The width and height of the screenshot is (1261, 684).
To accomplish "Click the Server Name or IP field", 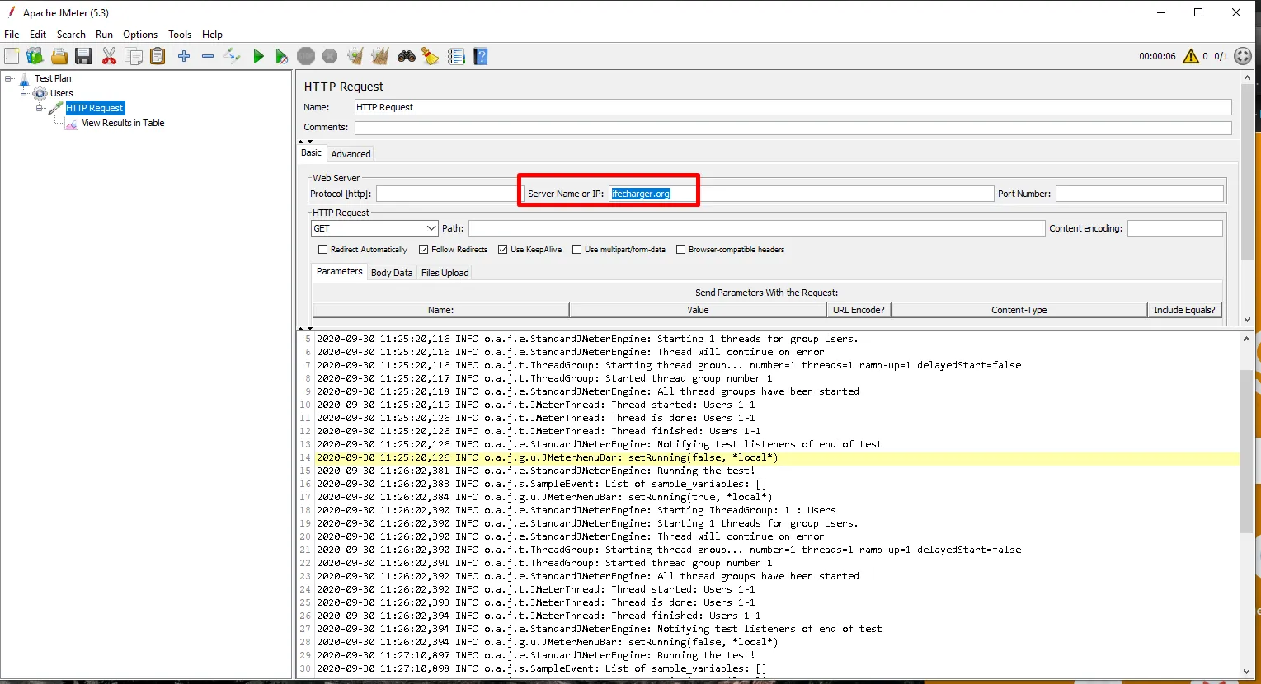I will pos(801,194).
